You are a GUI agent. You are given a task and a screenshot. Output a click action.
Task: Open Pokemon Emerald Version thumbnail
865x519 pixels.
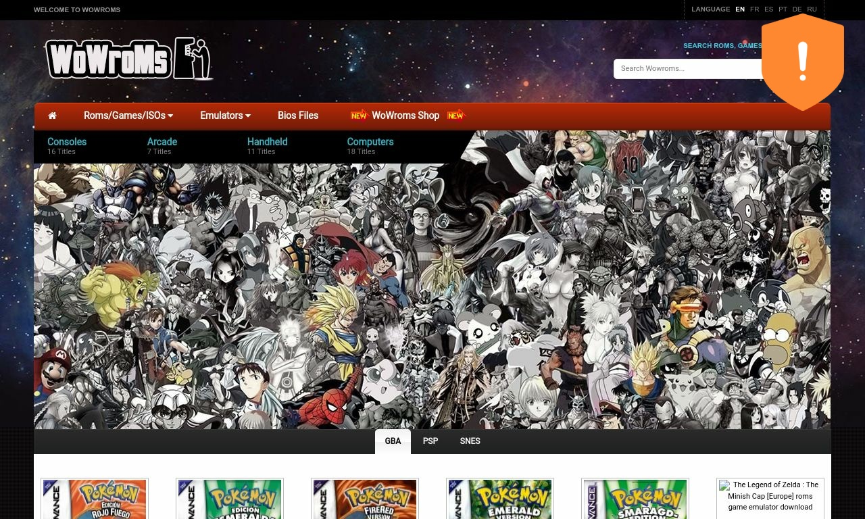[x=500, y=499]
